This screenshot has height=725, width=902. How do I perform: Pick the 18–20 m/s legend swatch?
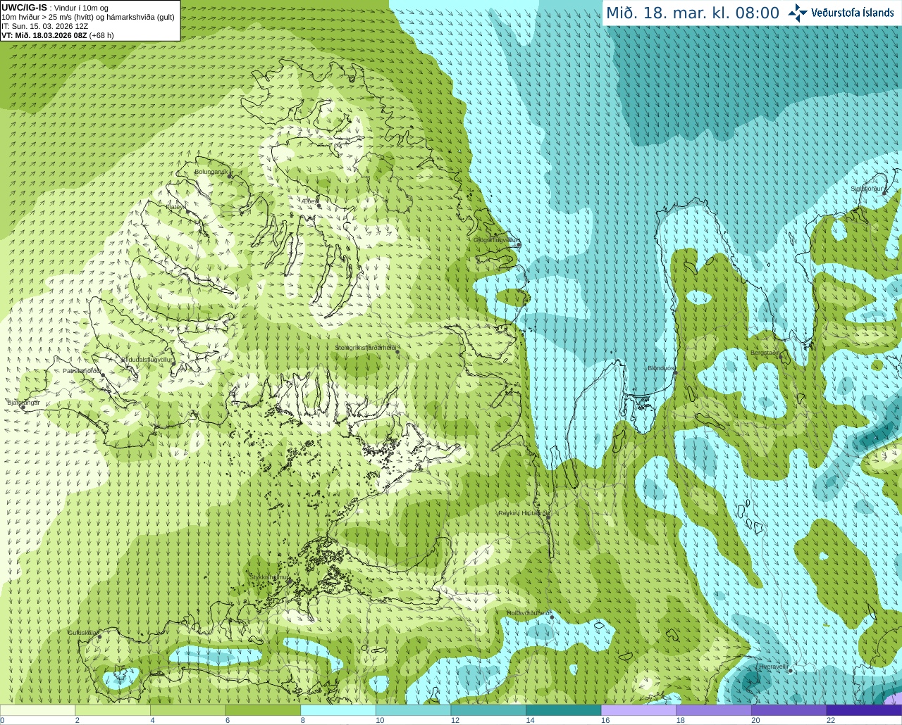[714, 710]
